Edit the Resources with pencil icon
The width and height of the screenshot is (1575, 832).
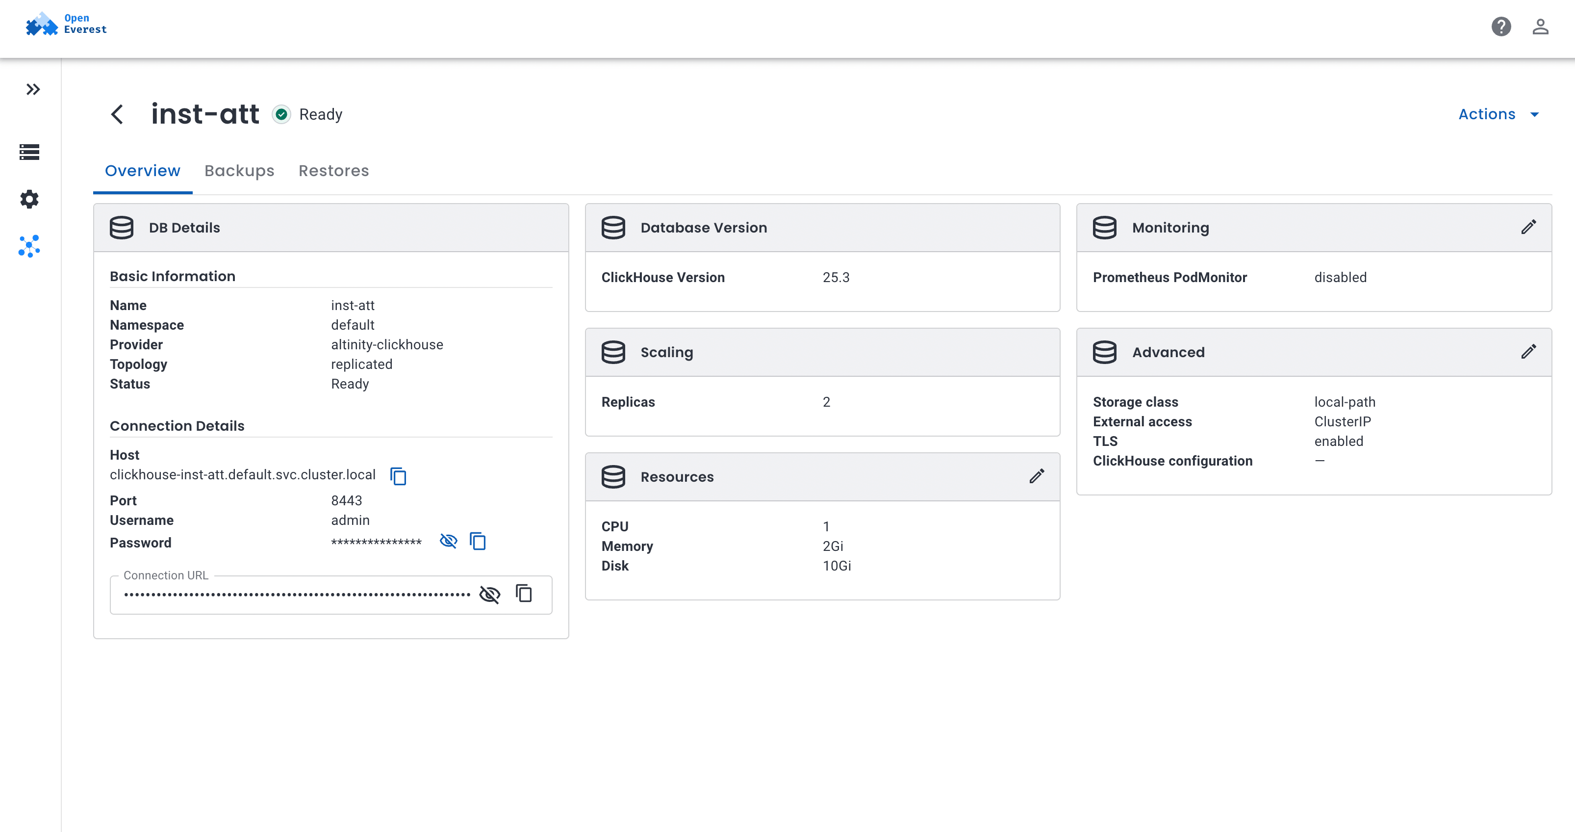click(x=1037, y=476)
